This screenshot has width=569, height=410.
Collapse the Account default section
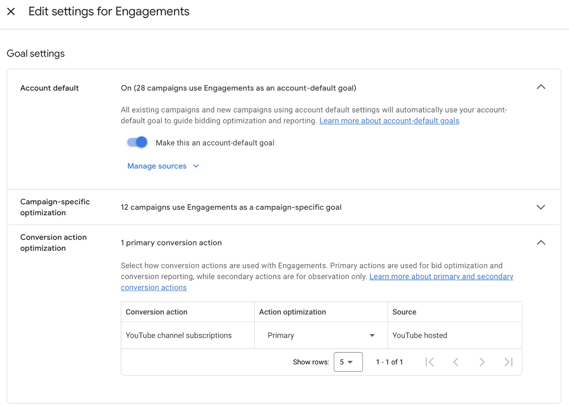[541, 87]
